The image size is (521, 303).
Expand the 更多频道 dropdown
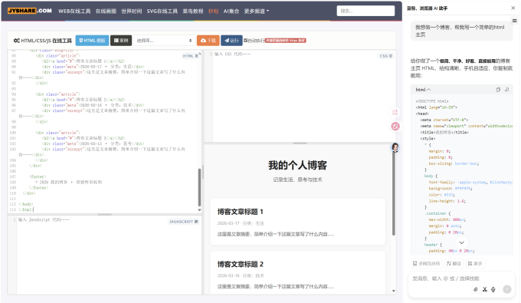(x=257, y=11)
